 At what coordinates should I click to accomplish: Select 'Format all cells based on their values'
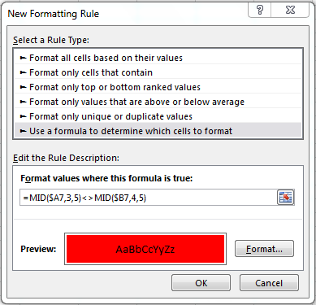click(158, 58)
